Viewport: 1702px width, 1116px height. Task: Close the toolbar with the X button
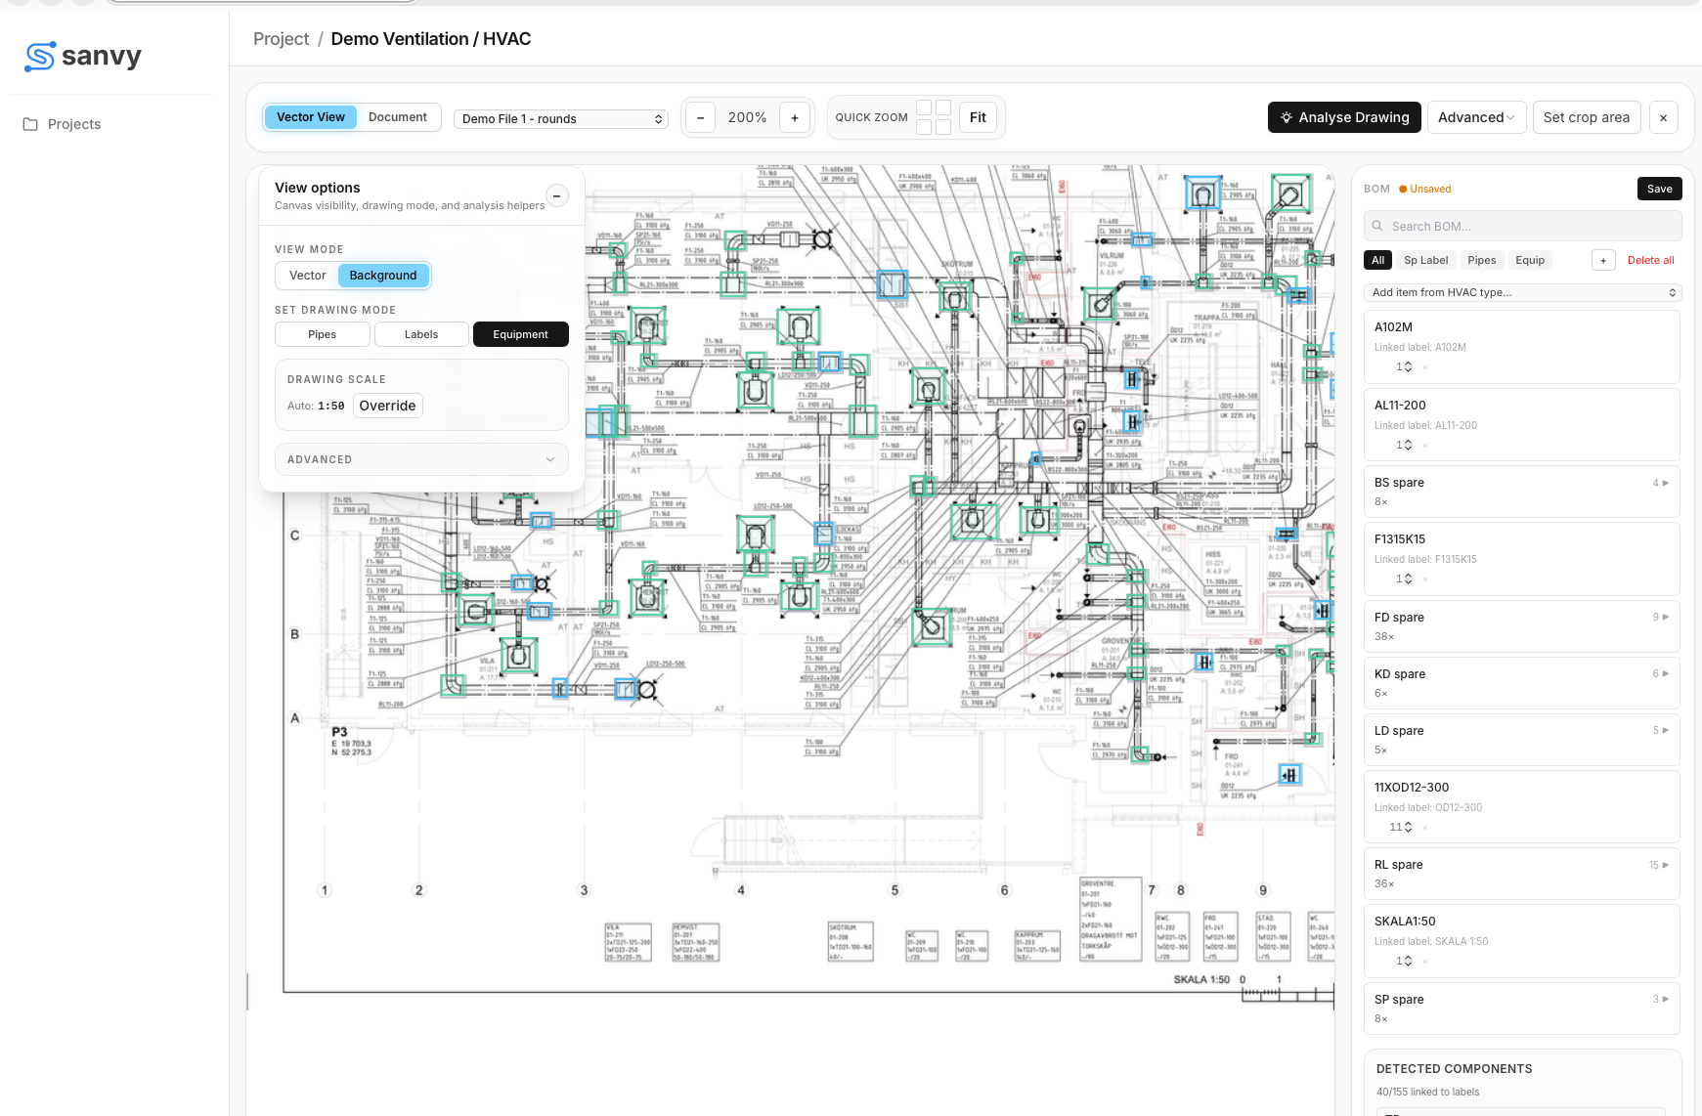click(x=1663, y=117)
